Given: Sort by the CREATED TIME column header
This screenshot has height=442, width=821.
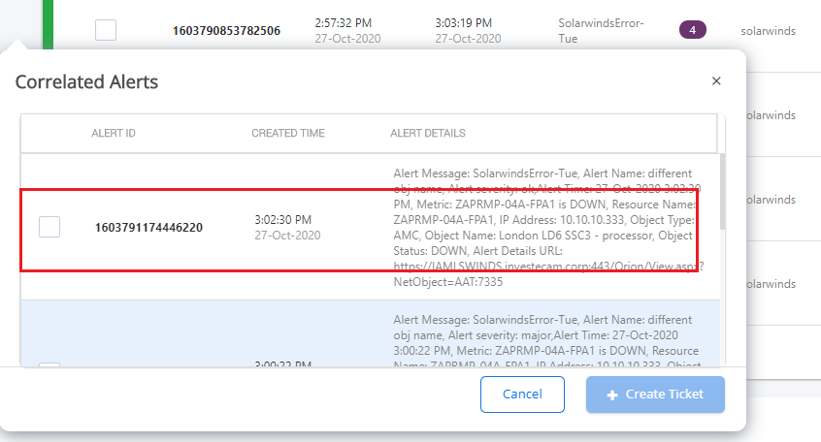Looking at the screenshot, I should pyautogui.click(x=288, y=134).
